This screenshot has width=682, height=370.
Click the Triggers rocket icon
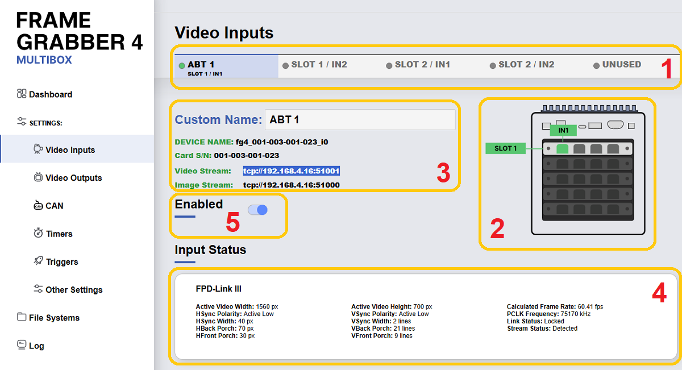tap(38, 261)
